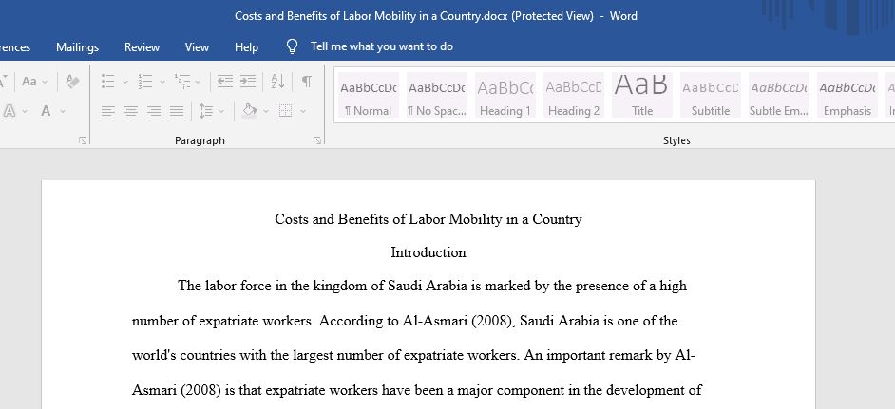Click the Tell me what you want to do box
This screenshot has width=895, height=409.
pos(382,46)
